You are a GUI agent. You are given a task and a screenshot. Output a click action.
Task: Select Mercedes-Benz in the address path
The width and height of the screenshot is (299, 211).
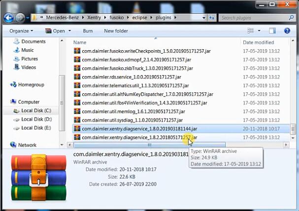click(63, 18)
